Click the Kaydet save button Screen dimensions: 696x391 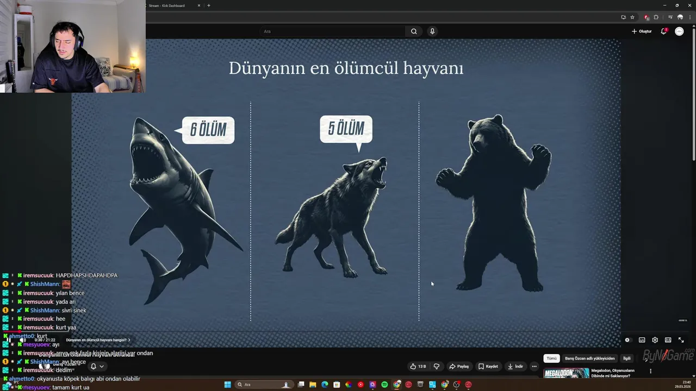(488, 367)
